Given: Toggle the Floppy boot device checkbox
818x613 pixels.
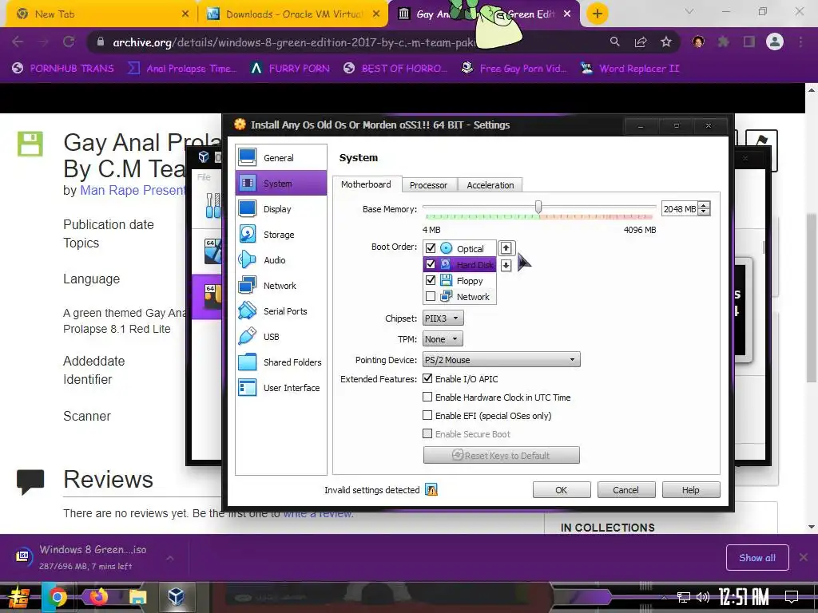Looking at the screenshot, I should point(431,280).
